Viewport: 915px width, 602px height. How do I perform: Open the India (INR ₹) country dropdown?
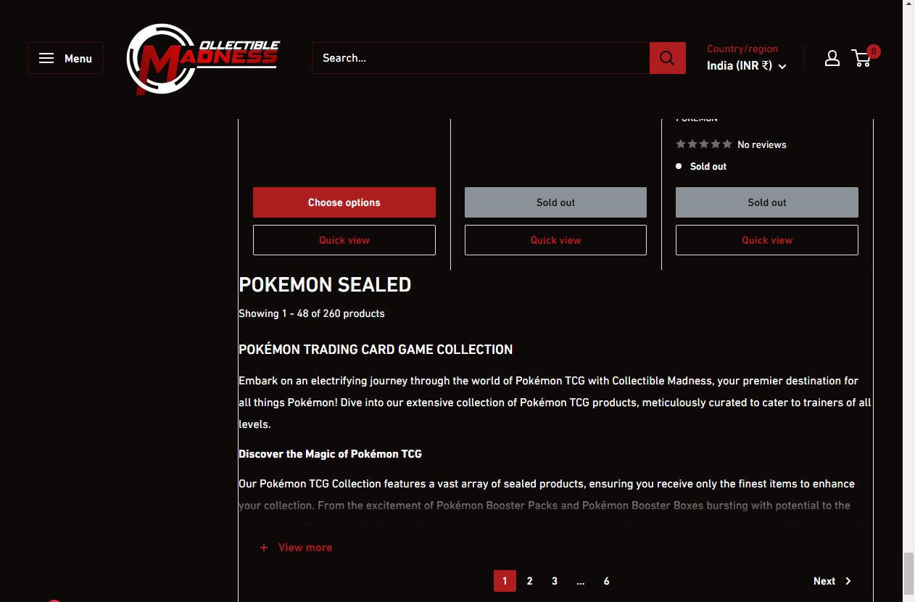[746, 66]
